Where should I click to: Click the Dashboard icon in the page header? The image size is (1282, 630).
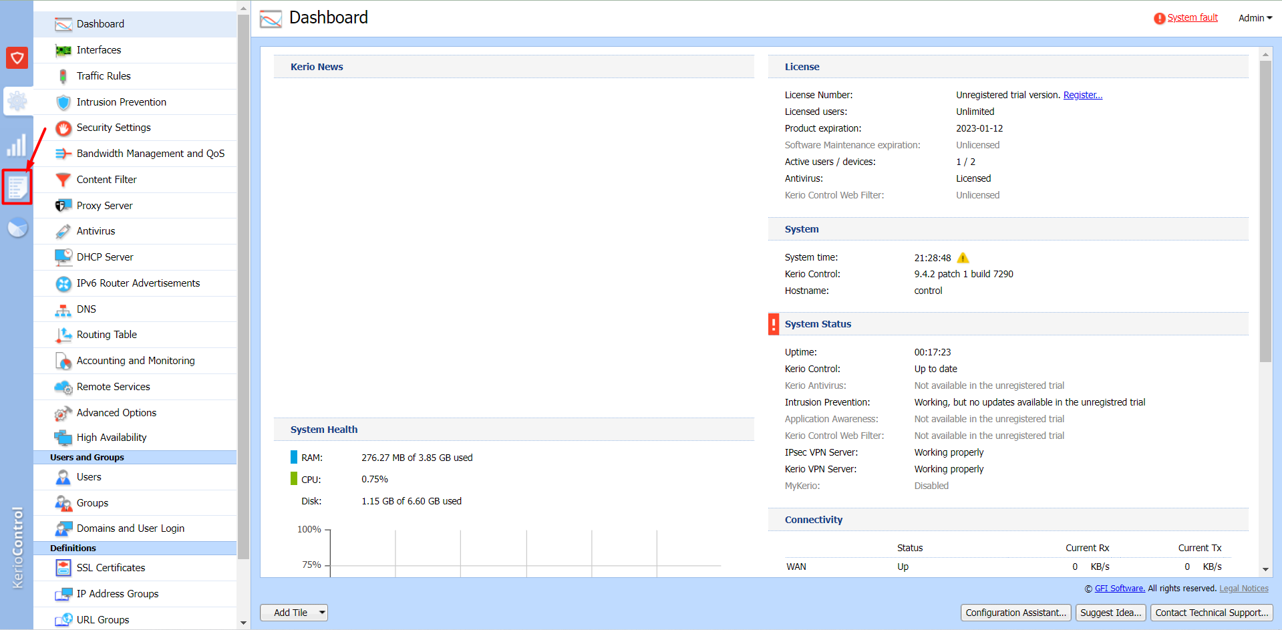pos(271,18)
